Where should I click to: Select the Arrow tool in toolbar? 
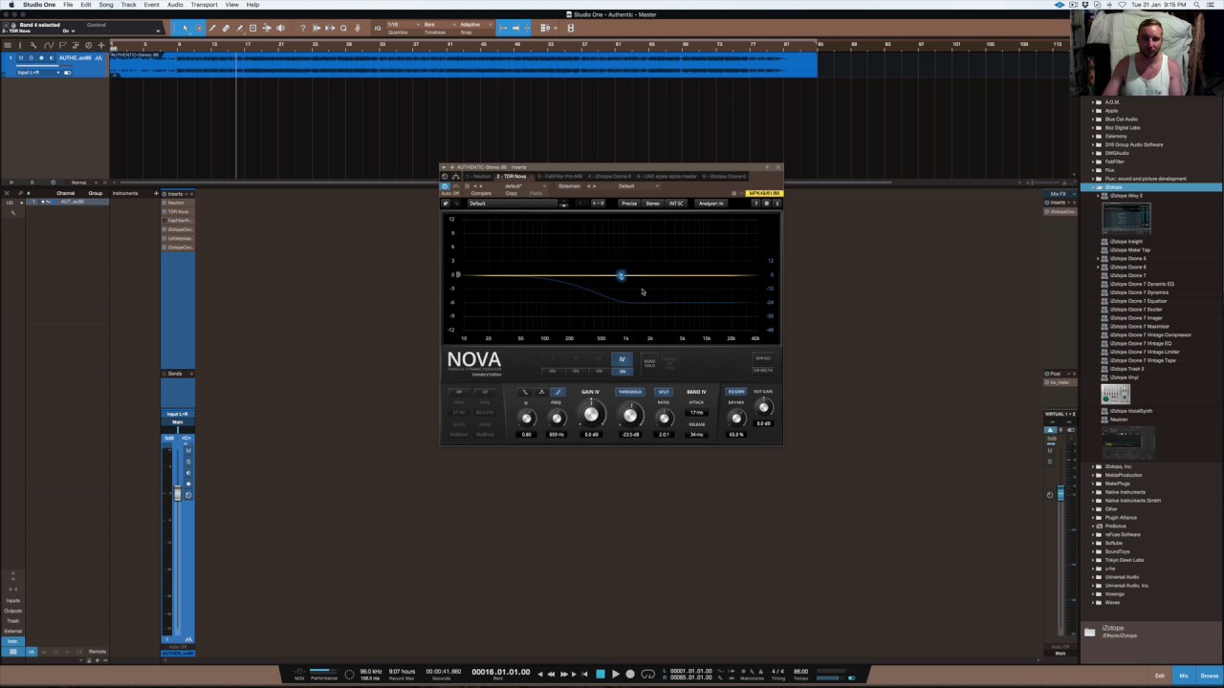click(x=186, y=28)
